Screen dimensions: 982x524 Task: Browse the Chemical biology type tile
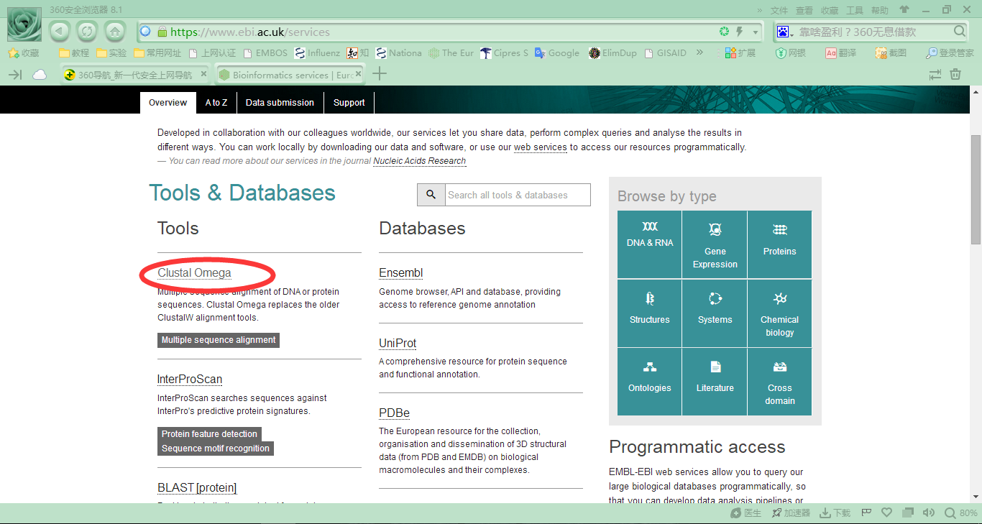(779, 313)
